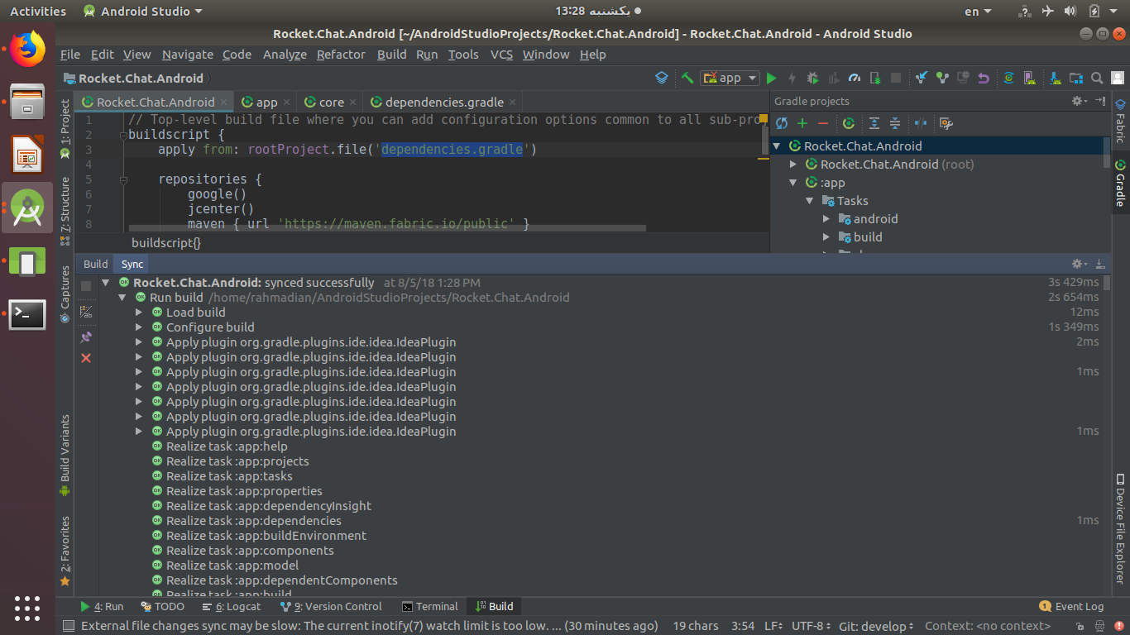Open the SDK Manager icon
This screenshot has width=1130, height=635.
tap(1056, 78)
